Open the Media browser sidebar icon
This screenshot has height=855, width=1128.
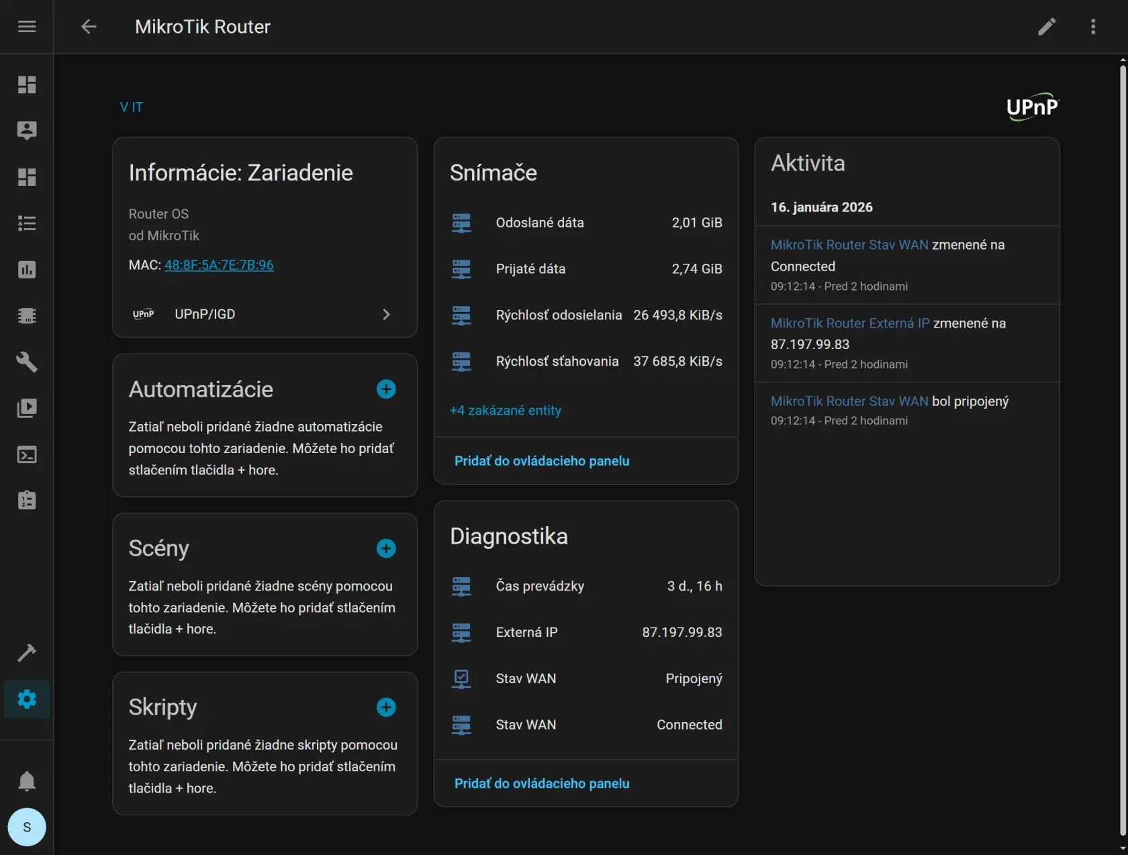(27, 408)
